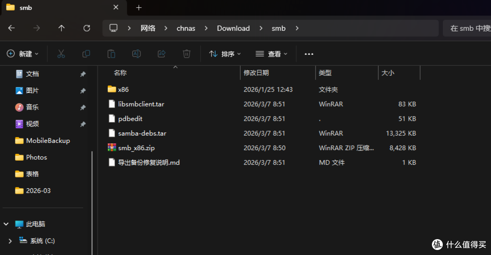Click the forward navigation arrow
The height and width of the screenshot is (255, 491).
coord(37,28)
